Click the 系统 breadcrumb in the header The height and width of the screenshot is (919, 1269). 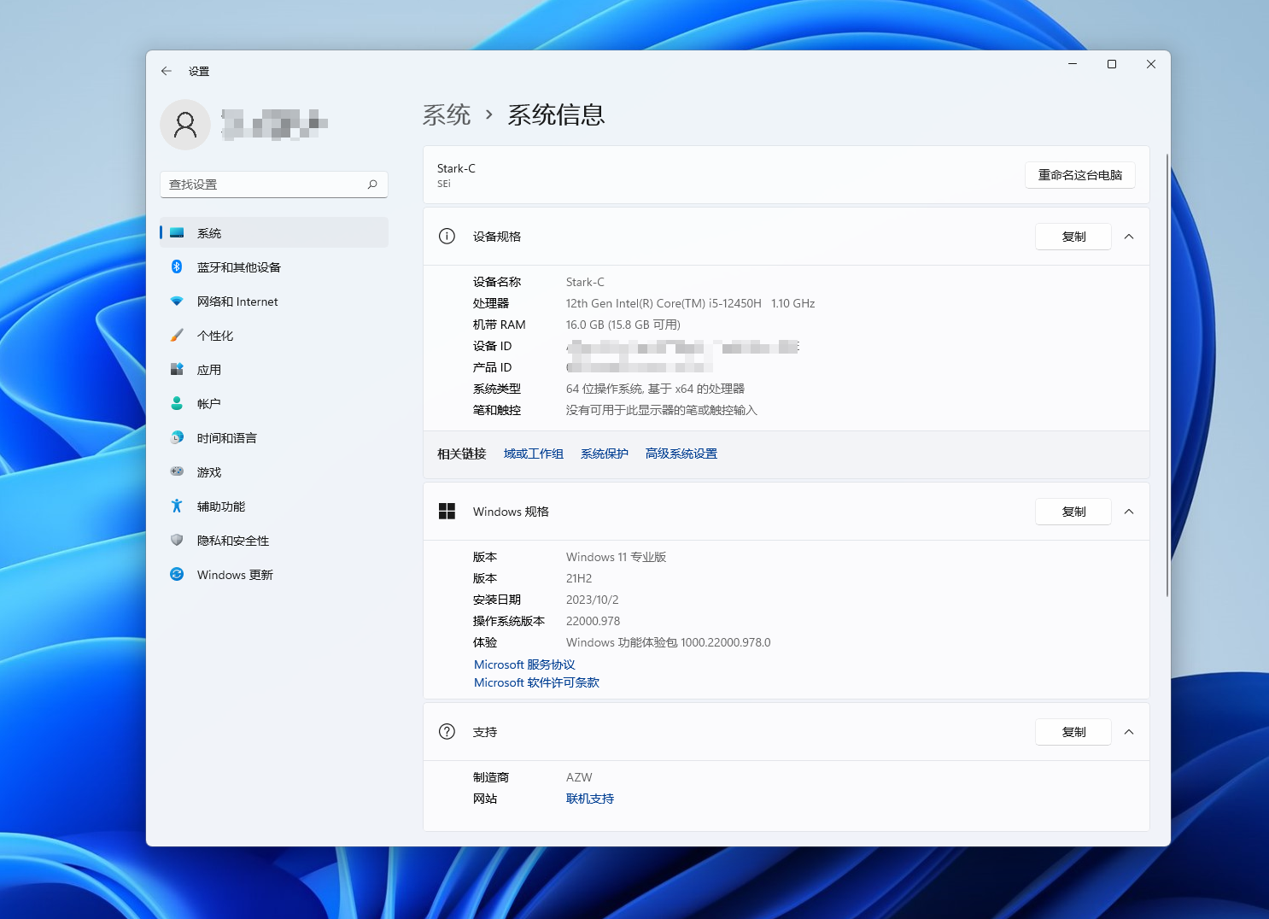(447, 114)
